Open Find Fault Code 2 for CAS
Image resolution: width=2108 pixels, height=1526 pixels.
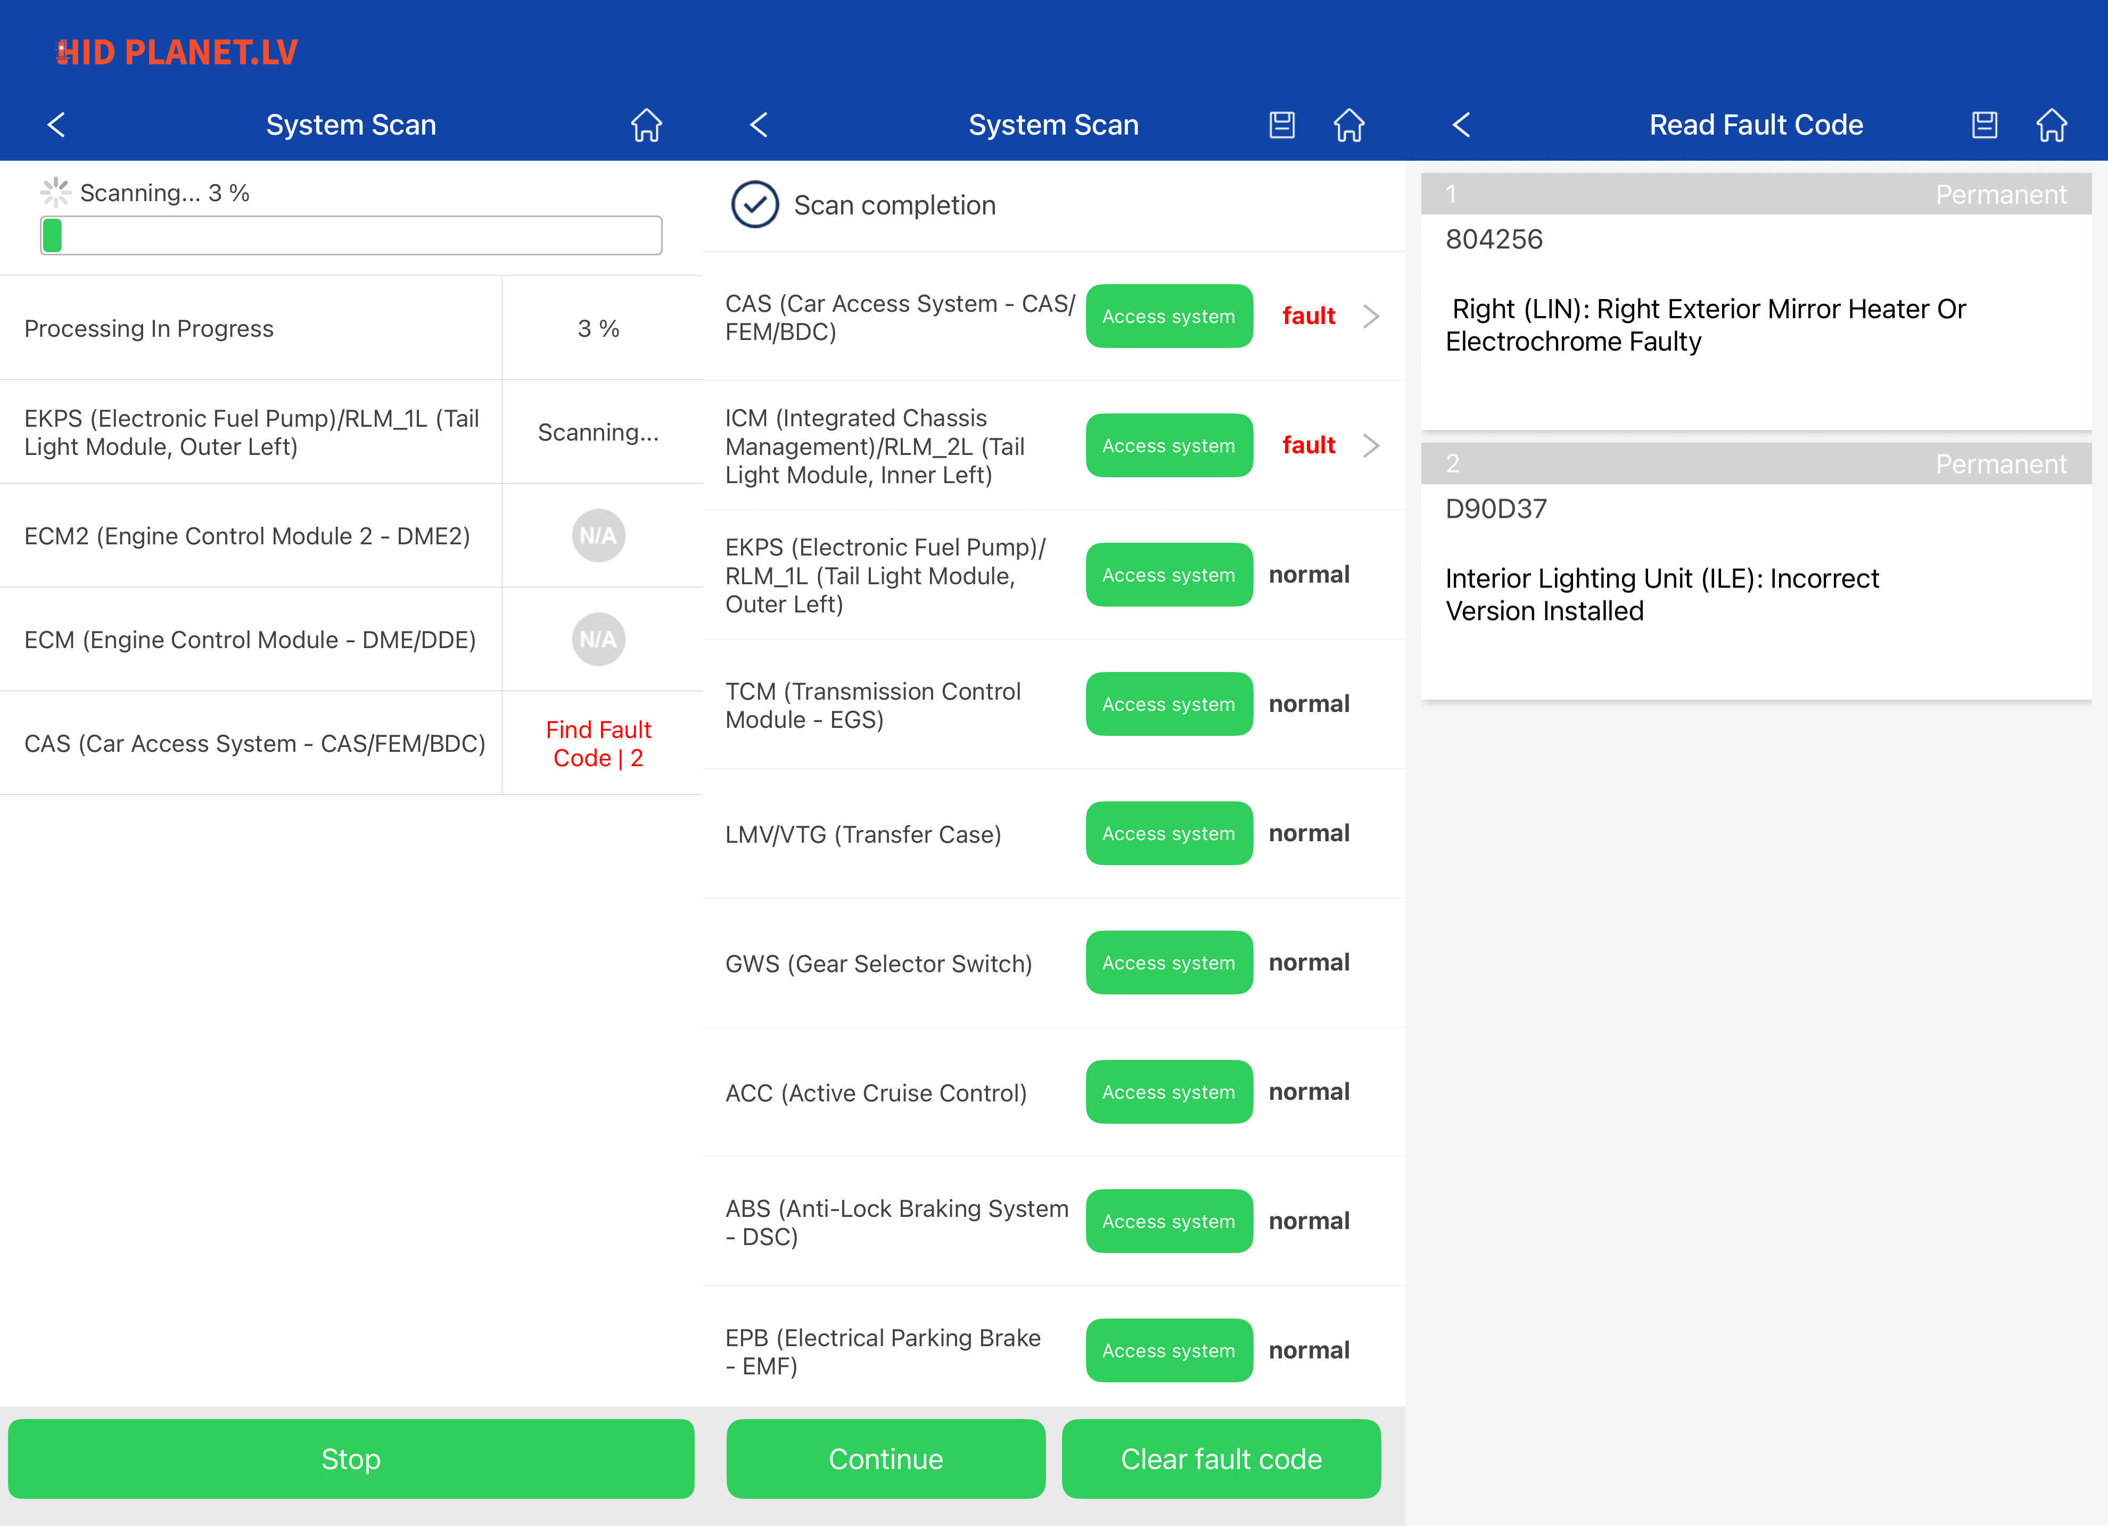click(598, 743)
